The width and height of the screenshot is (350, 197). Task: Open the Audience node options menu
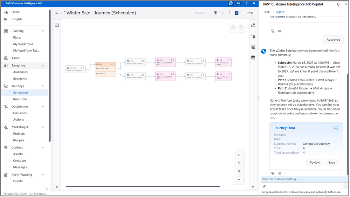(83, 68)
